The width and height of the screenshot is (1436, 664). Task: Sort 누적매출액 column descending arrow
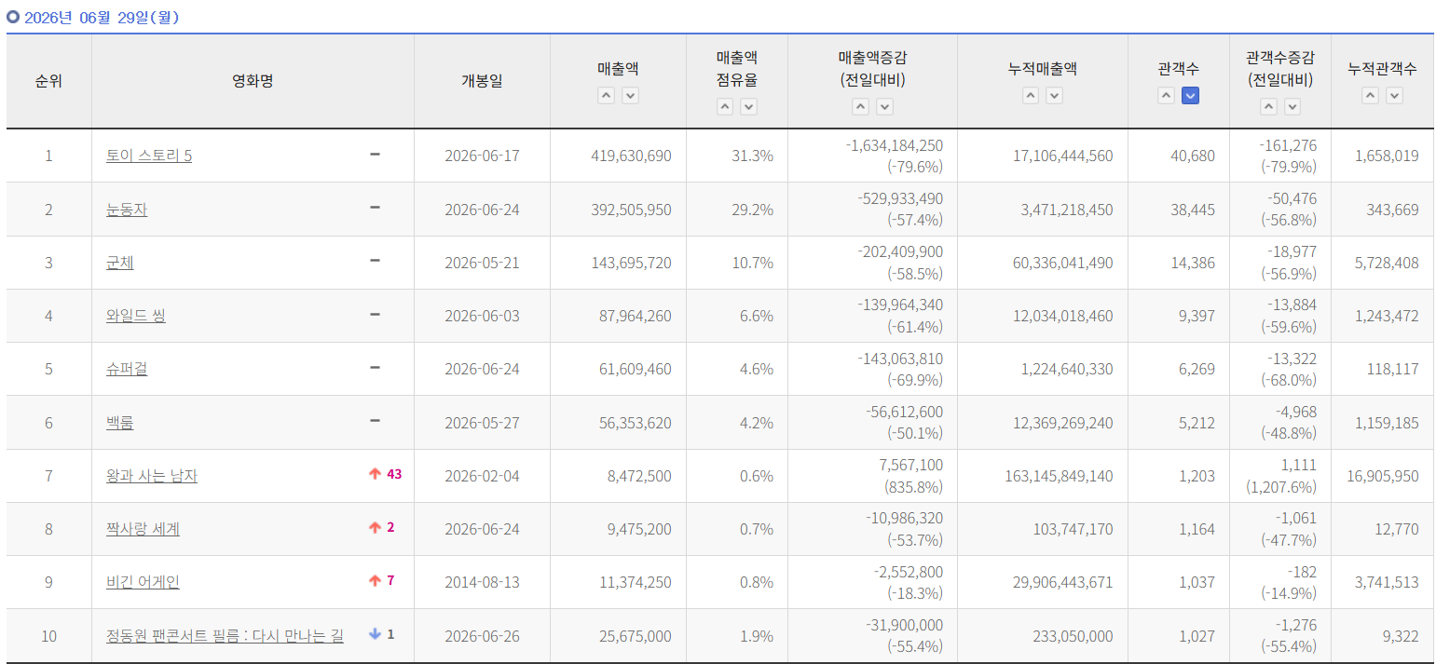click(1054, 95)
